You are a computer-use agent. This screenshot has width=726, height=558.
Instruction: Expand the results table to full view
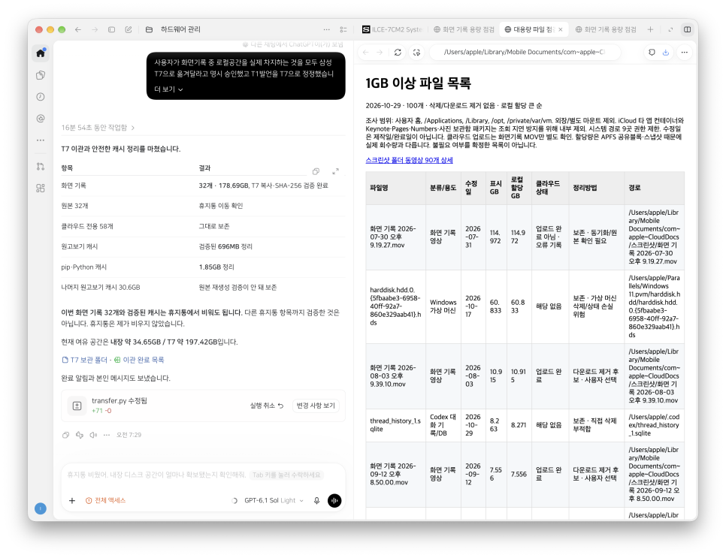pyautogui.click(x=335, y=171)
